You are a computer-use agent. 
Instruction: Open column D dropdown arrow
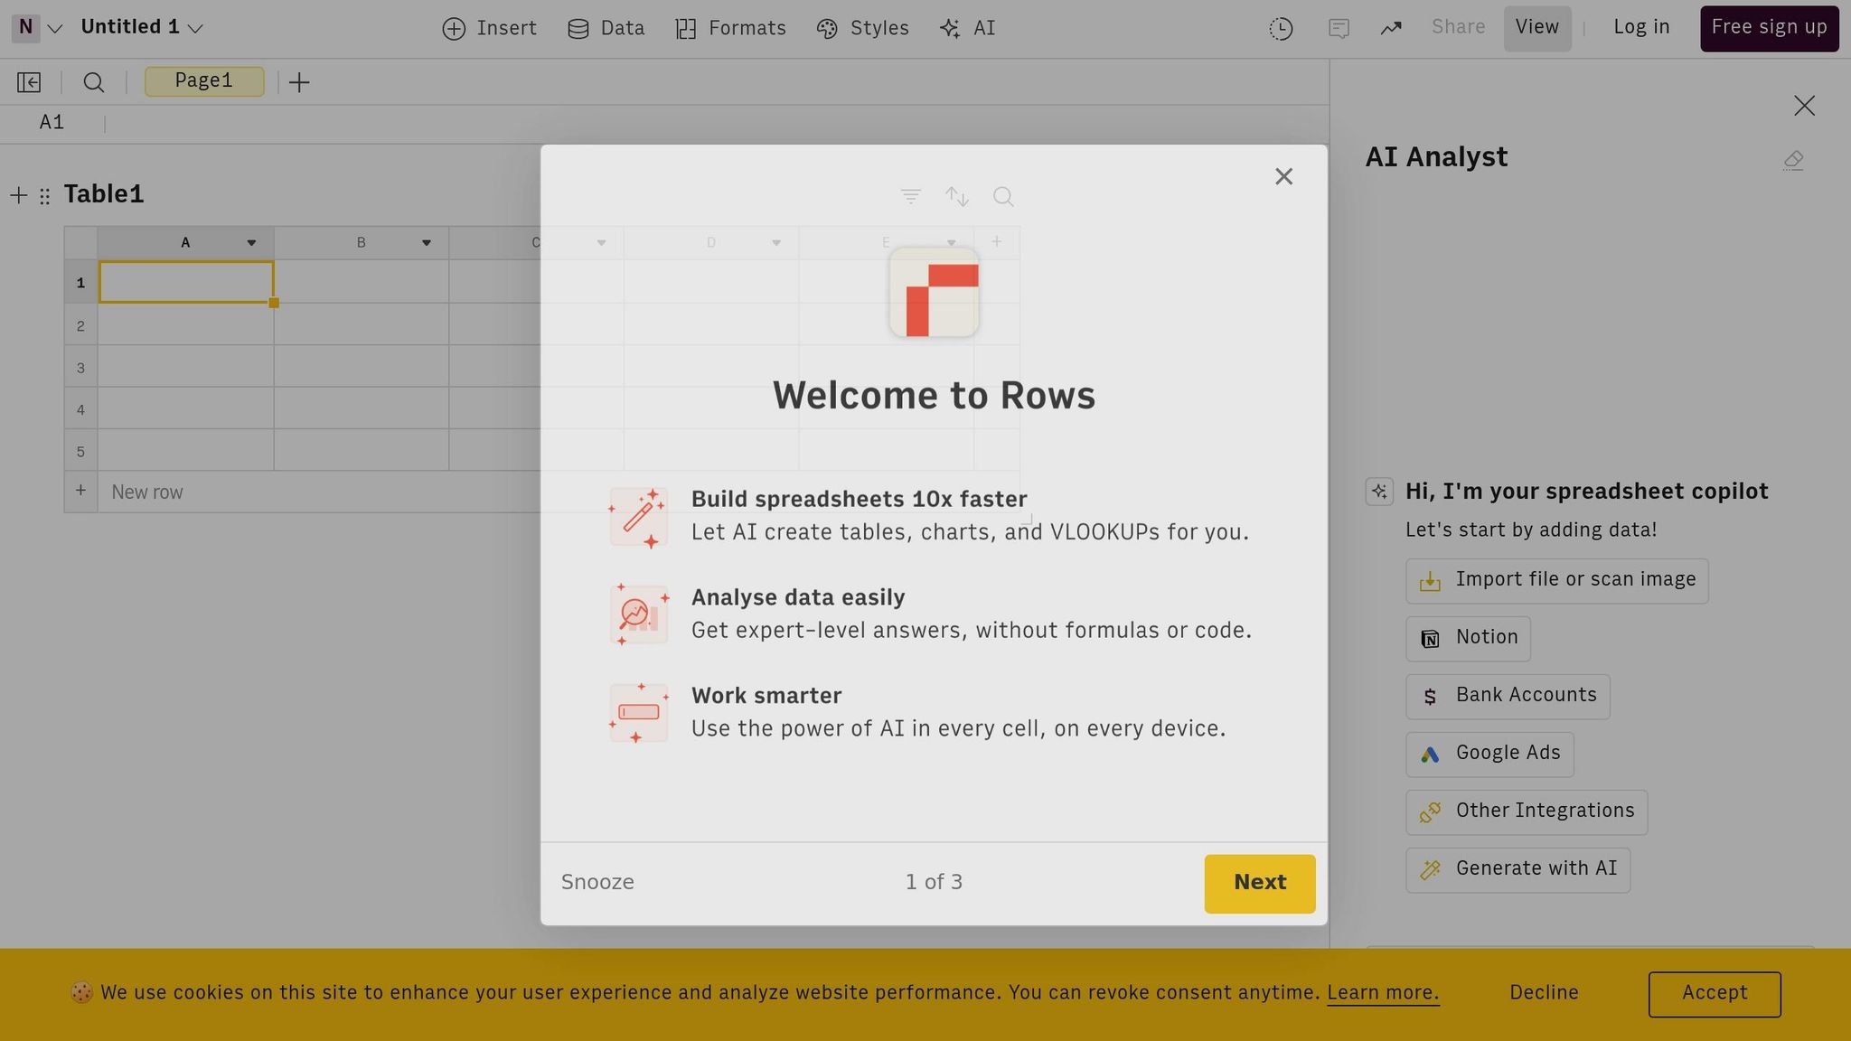pos(776,243)
